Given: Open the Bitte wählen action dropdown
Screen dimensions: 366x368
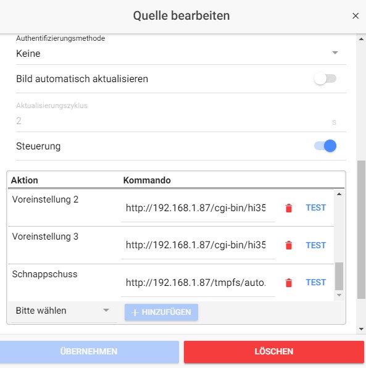Looking at the screenshot, I should [62, 311].
